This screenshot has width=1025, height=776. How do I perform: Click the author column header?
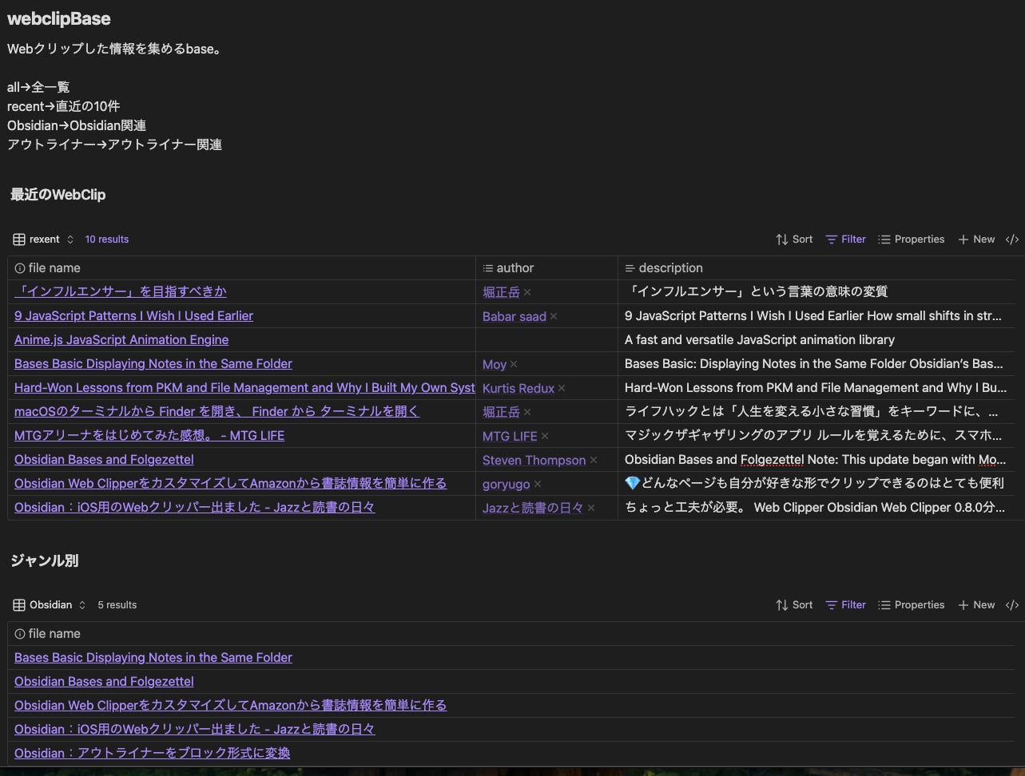point(546,268)
